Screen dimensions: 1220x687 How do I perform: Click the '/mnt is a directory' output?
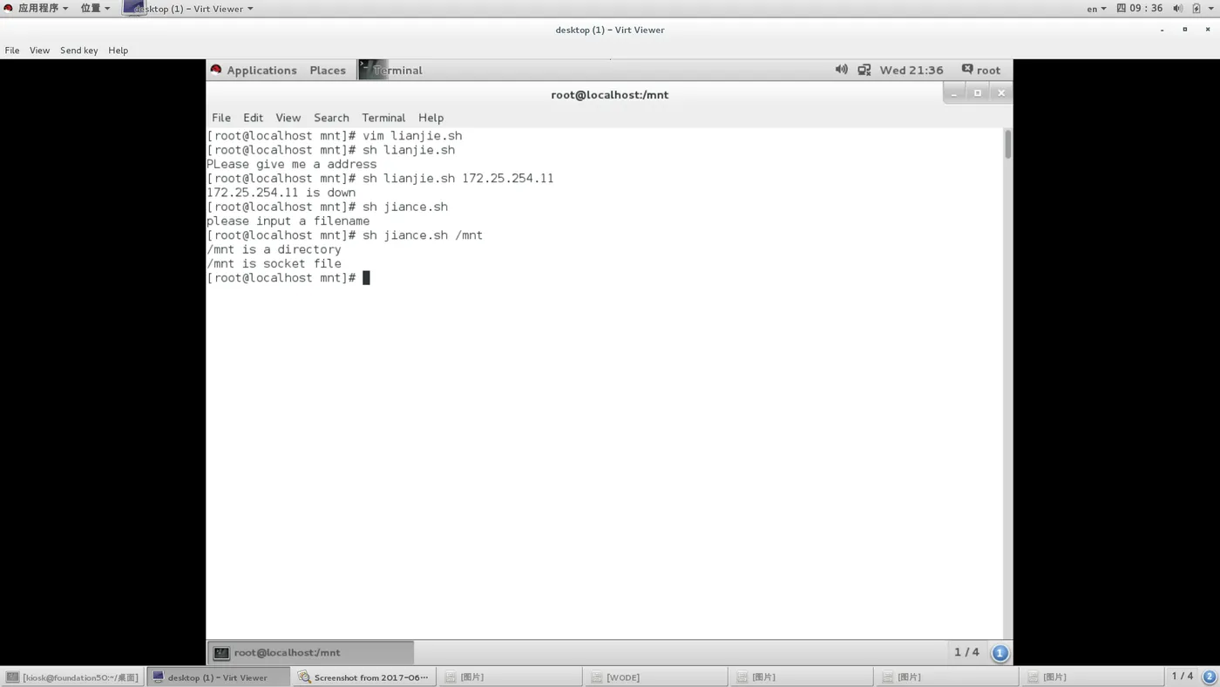click(x=274, y=249)
